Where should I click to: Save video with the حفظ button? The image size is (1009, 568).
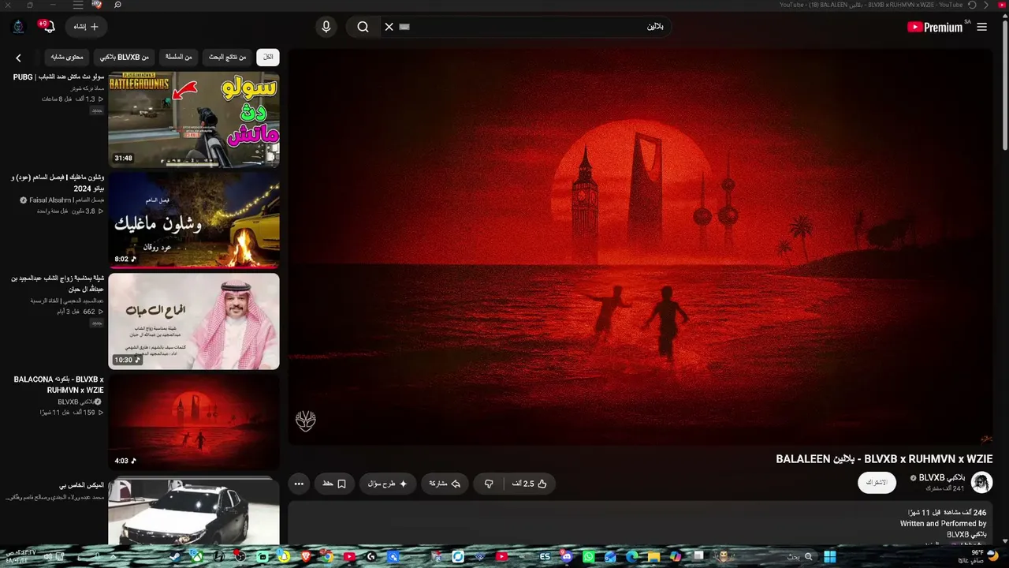(334, 484)
